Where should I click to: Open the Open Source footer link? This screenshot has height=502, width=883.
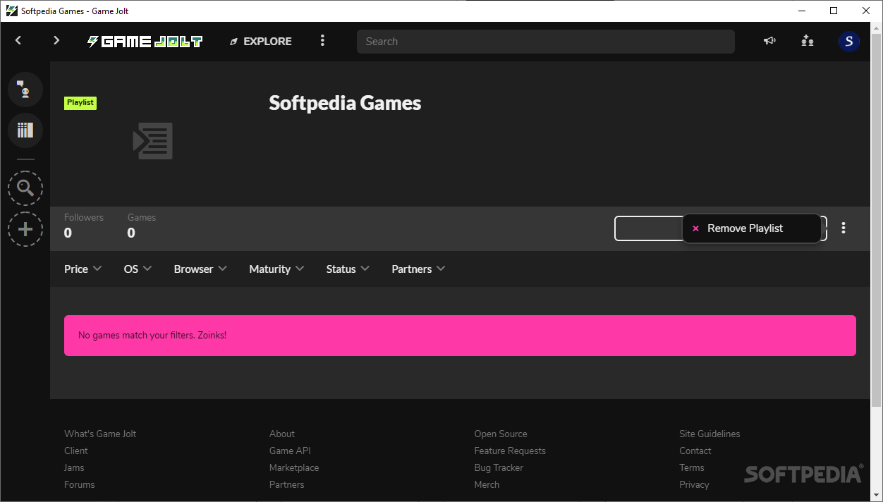(x=501, y=434)
